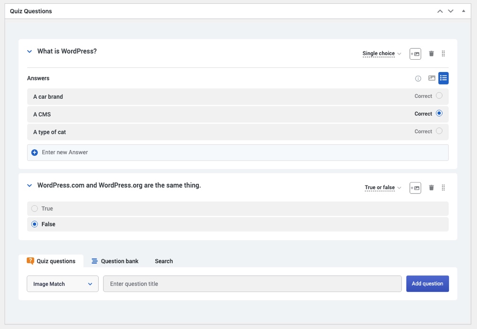The height and width of the screenshot is (329, 477).
Task: Click the drag handle of first question
Action: point(443,54)
